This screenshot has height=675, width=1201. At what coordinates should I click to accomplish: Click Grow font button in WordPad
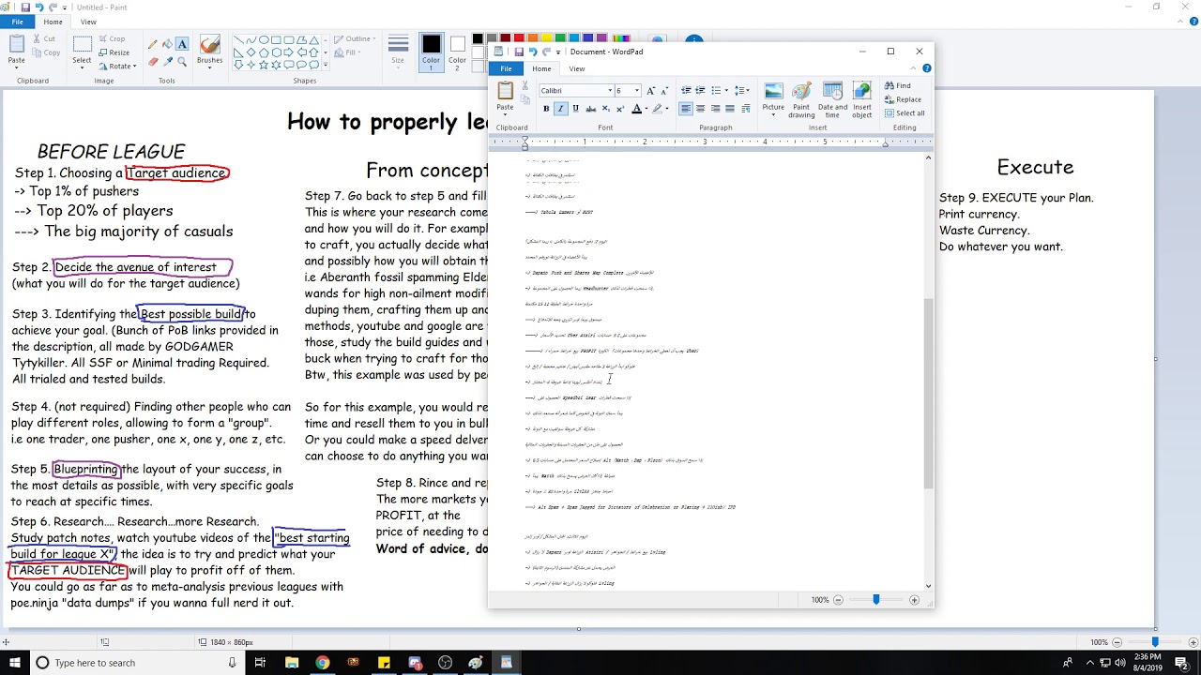[651, 90]
